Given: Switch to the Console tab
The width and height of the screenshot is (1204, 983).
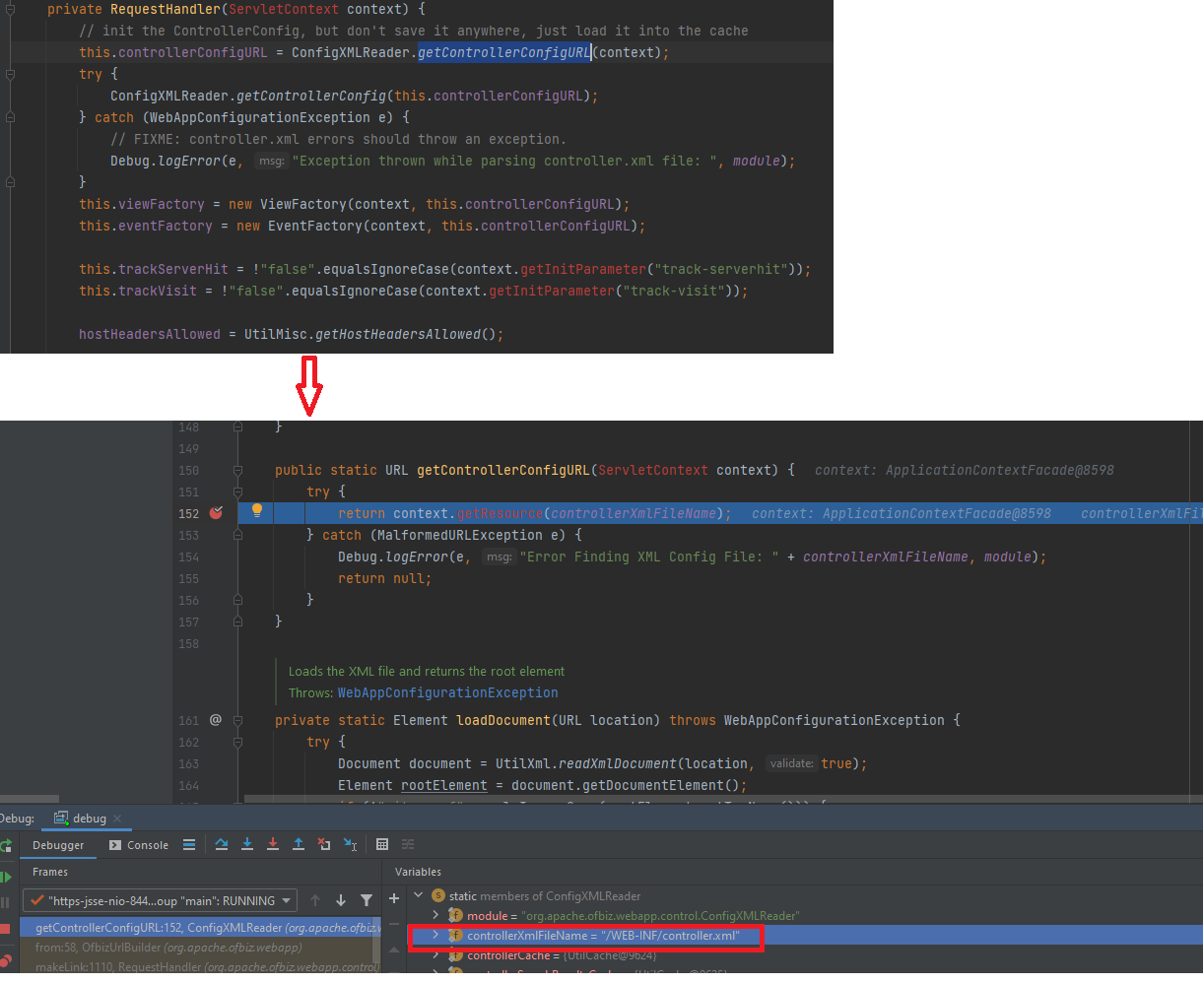Looking at the screenshot, I should point(139,845).
